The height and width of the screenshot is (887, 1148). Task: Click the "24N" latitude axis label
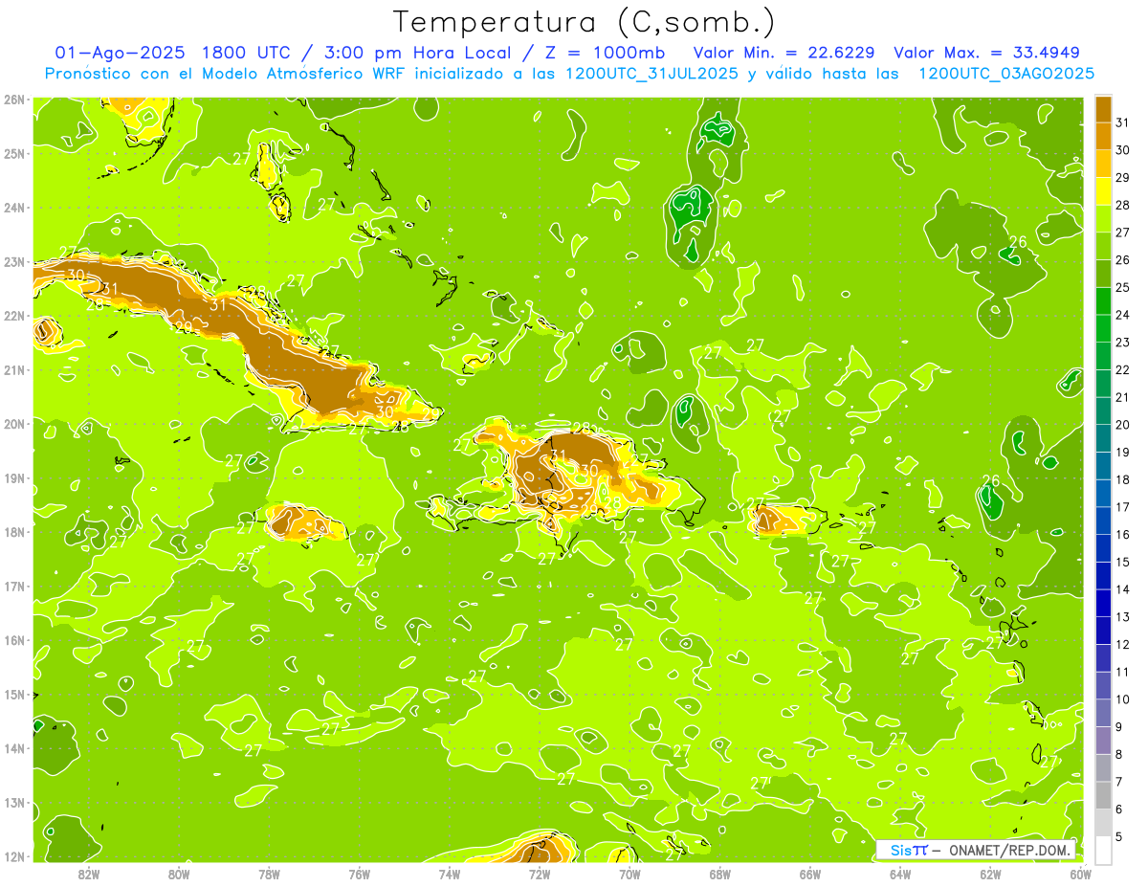tap(13, 208)
